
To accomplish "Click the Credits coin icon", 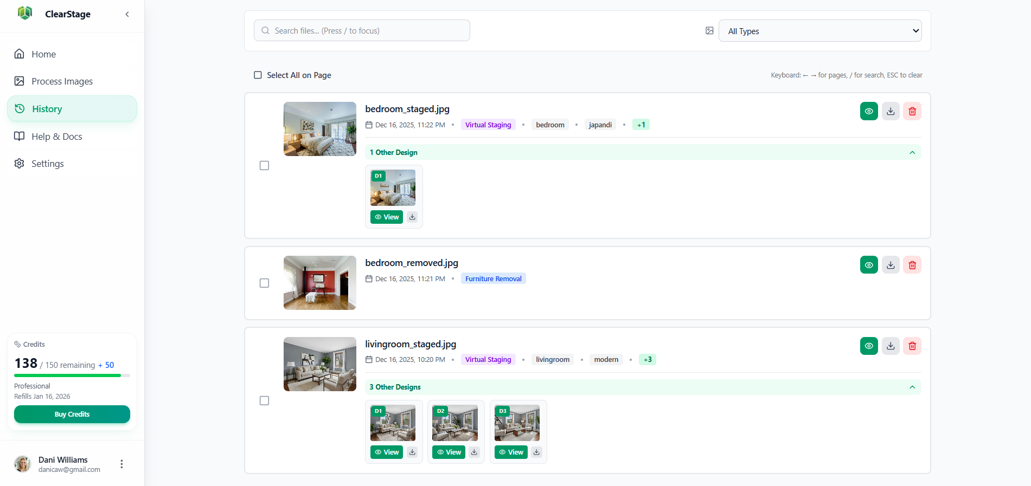I will point(17,344).
